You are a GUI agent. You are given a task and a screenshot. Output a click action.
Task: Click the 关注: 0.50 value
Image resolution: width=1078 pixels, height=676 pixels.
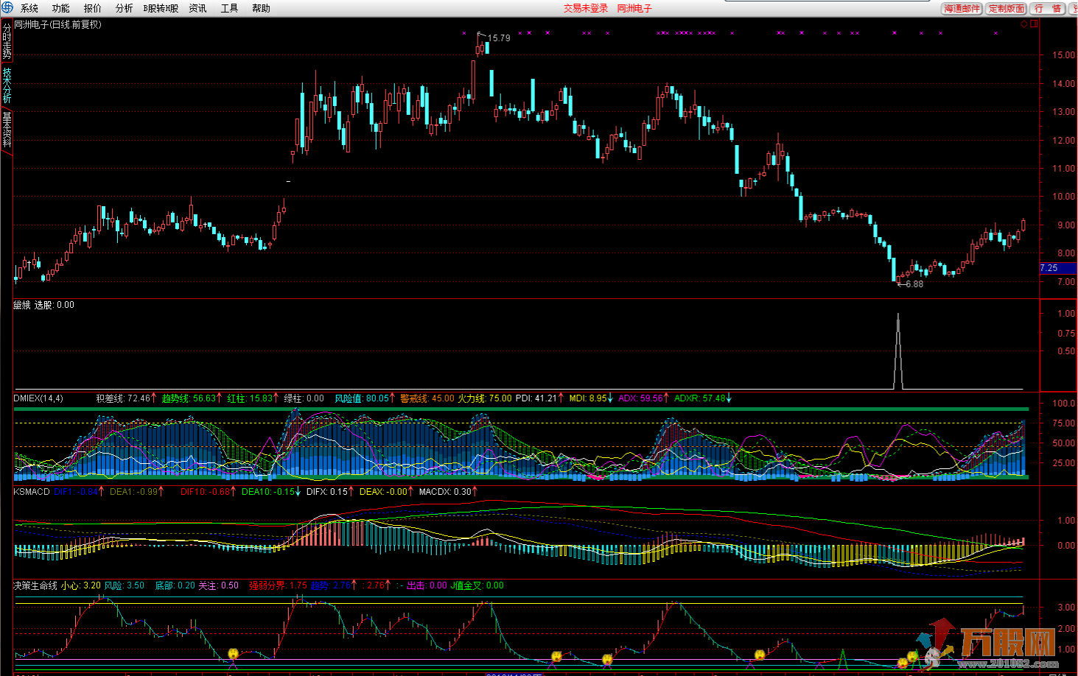coord(219,585)
